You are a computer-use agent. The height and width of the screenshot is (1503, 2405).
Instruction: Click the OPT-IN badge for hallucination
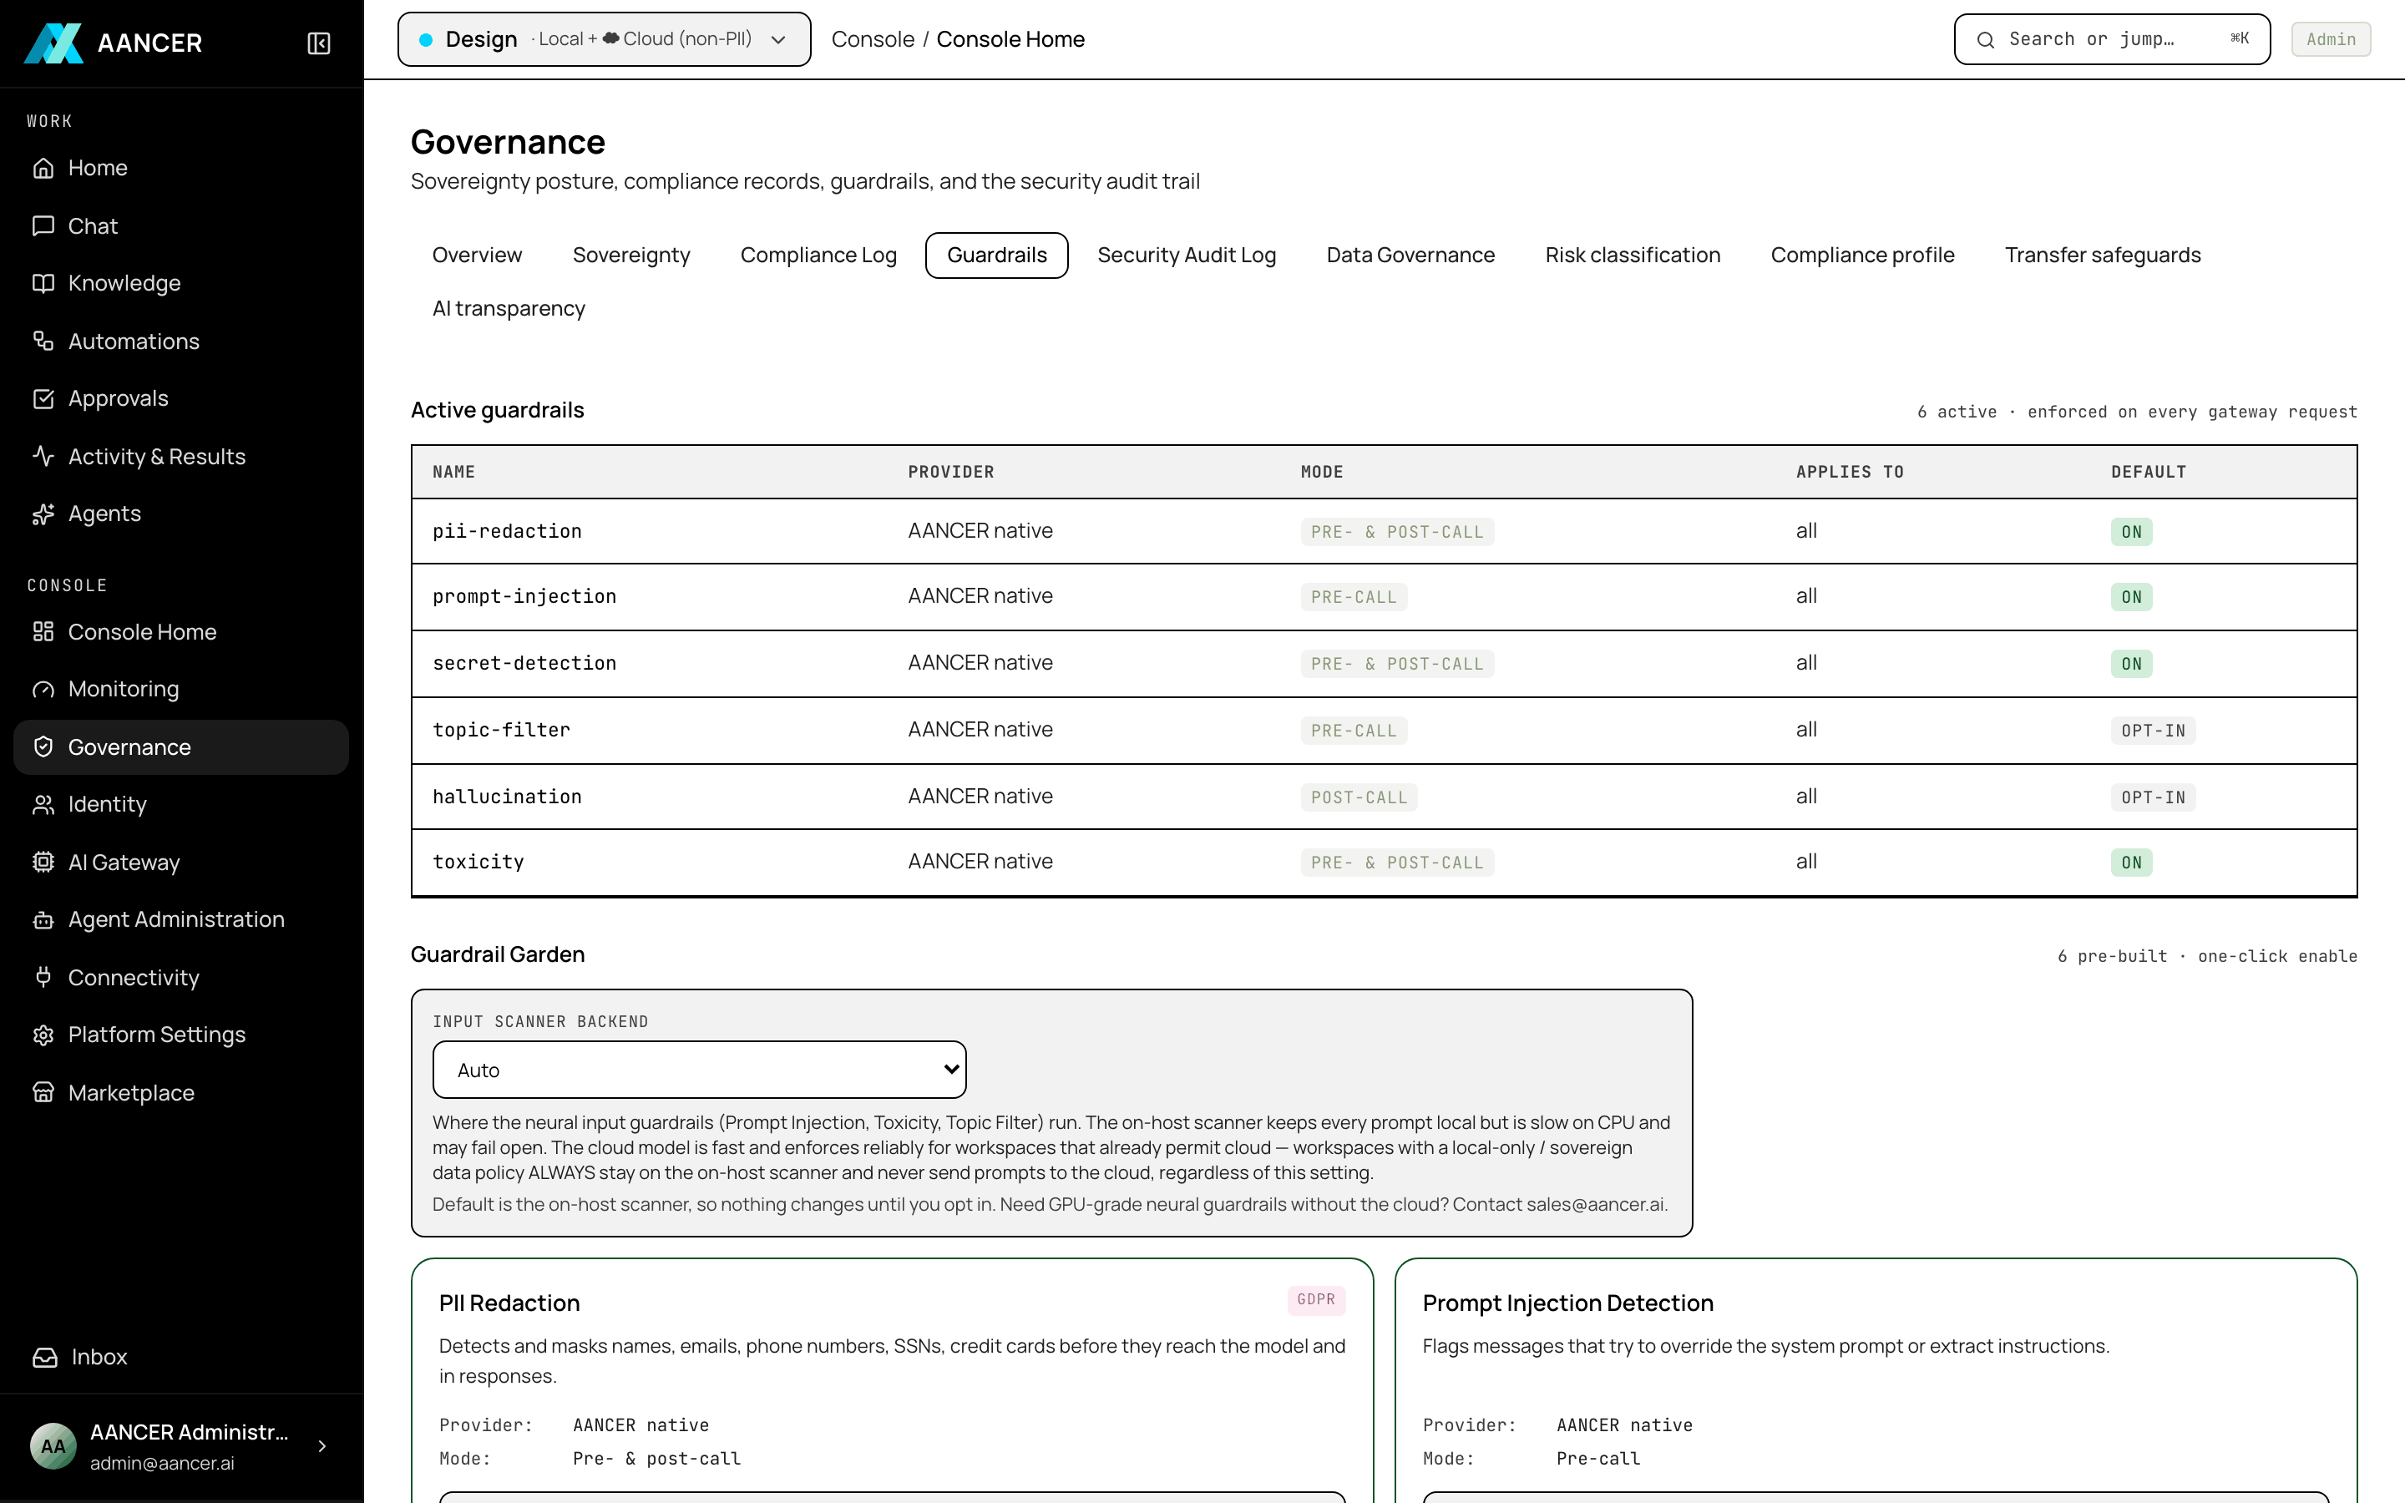pyautogui.click(x=2154, y=797)
